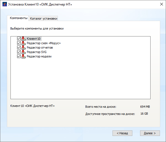Viewport: 166px width, 142px height.
Task: Select the Редактор модели list label
Action: (x=39, y=56)
